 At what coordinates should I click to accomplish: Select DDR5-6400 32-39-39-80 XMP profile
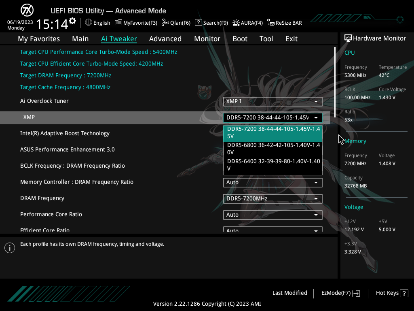click(273, 165)
